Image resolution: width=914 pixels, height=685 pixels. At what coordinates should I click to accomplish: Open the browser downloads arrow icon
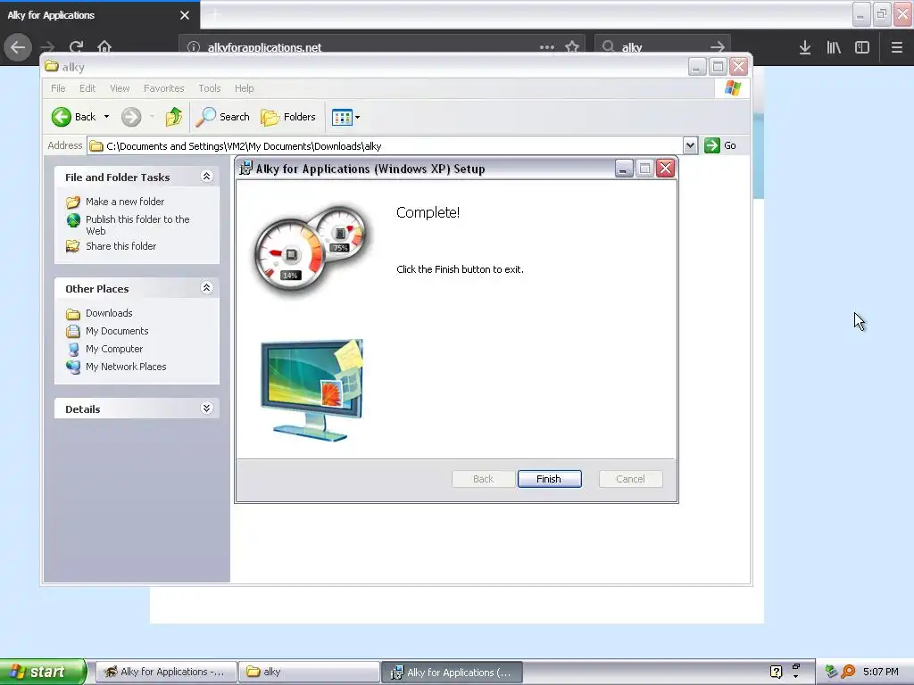pos(805,47)
